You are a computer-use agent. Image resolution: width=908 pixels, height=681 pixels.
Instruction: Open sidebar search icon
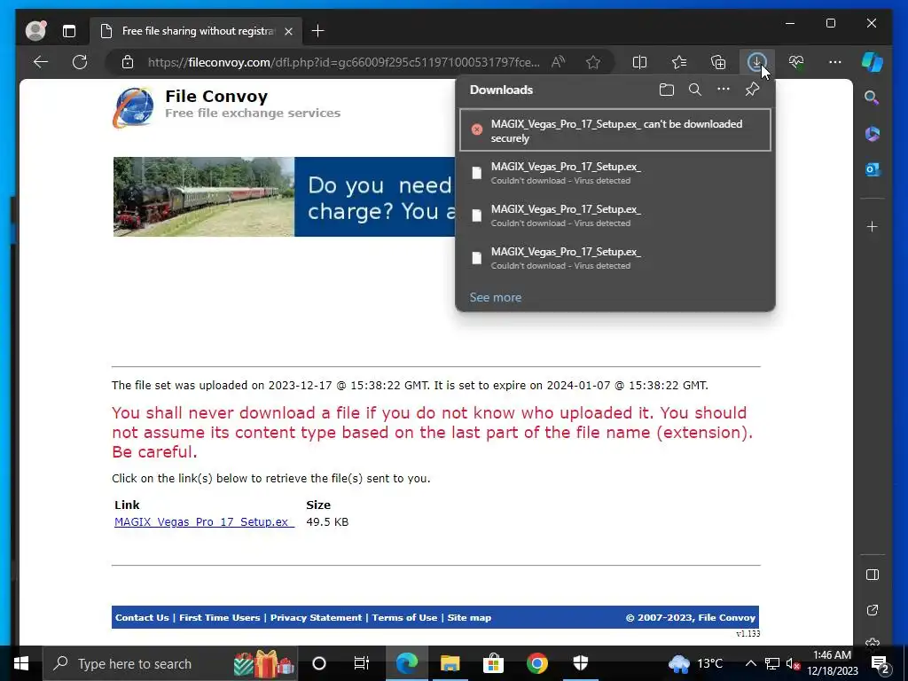tap(872, 98)
